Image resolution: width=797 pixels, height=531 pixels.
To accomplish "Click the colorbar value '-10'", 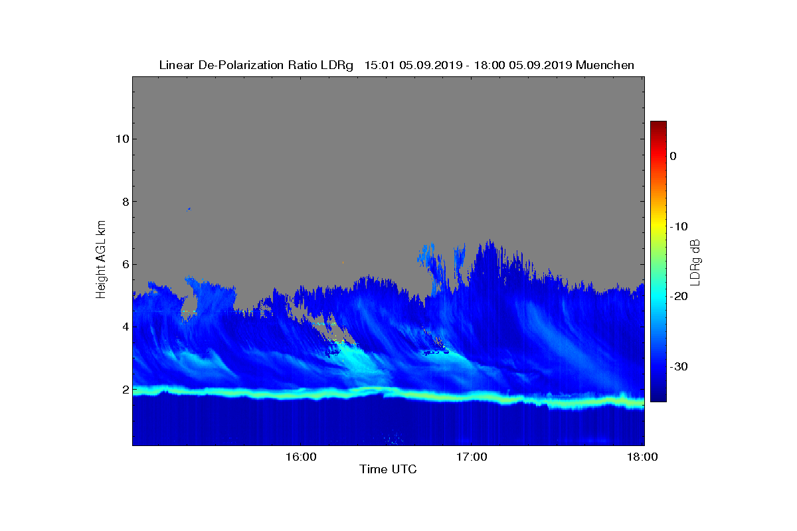I will point(678,226).
